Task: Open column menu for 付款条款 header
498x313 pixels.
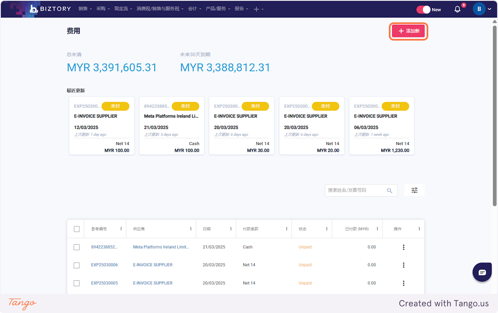Action: coord(286,229)
